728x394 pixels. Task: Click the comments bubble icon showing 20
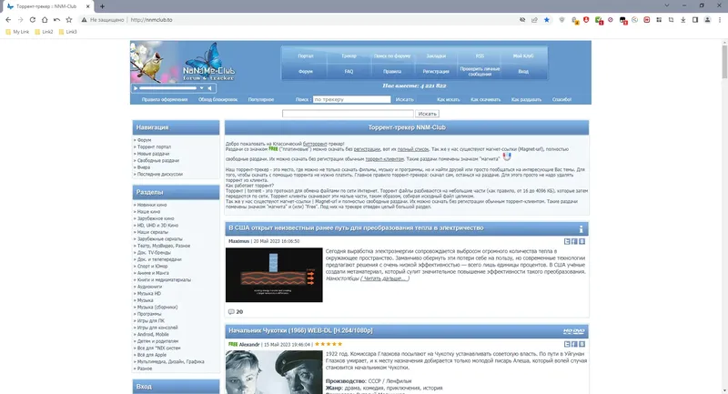click(231, 312)
